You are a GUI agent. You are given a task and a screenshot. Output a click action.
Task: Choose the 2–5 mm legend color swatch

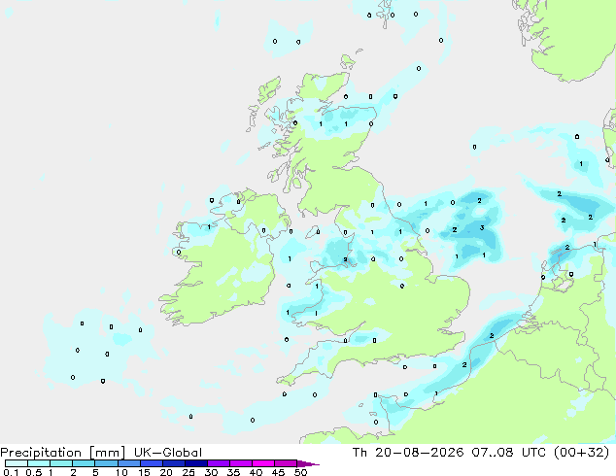tap(84, 463)
